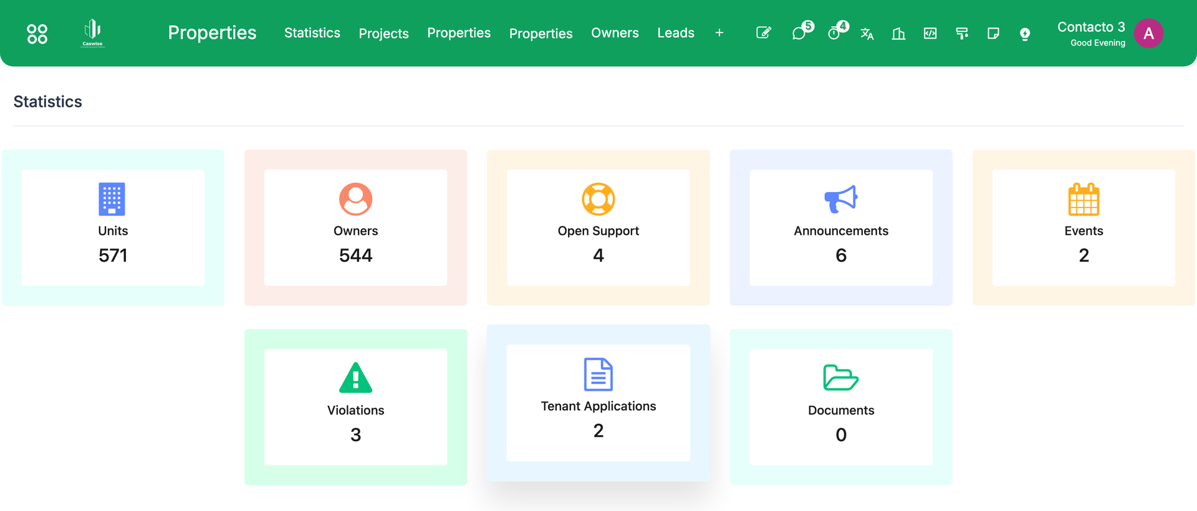Click the Caswise logo
Viewport: 1197px width, 511px height.
pos(93,33)
